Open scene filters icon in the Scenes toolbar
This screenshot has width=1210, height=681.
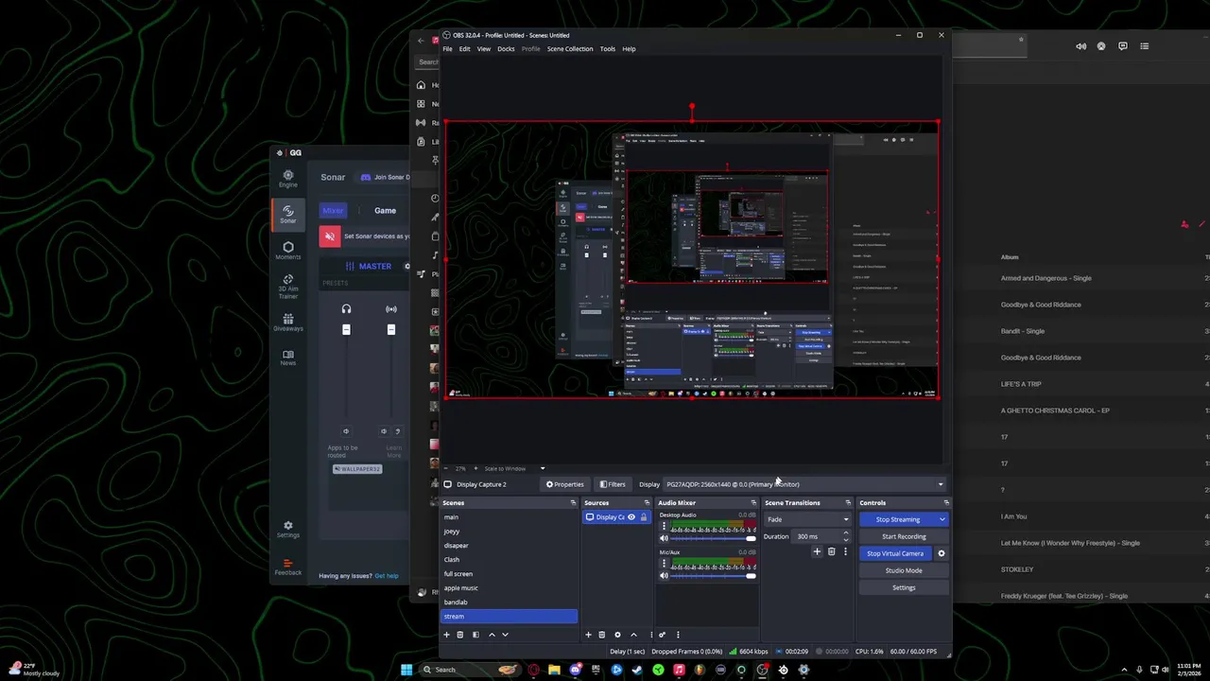[475, 635]
